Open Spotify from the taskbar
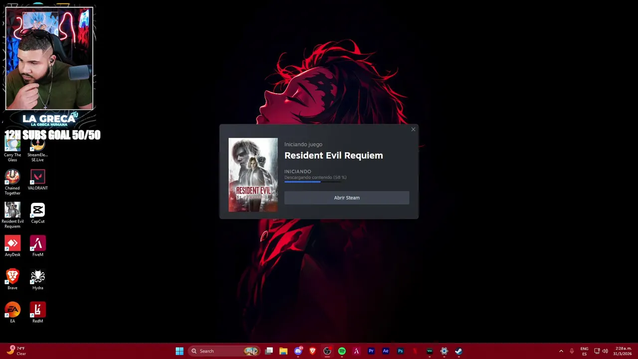This screenshot has height=359, width=638. click(342, 351)
